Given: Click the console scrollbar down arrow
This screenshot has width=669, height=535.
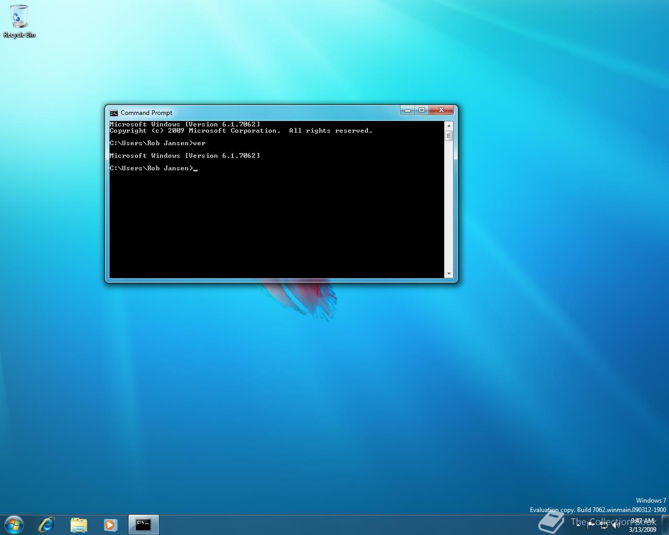Looking at the screenshot, I should point(448,274).
